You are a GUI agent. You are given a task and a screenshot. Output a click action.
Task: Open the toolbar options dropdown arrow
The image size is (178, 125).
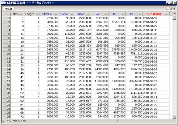point(174,9)
